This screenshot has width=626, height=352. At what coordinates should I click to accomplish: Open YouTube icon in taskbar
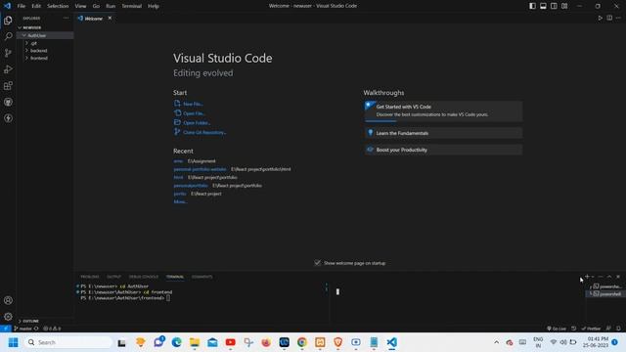[231, 342]
